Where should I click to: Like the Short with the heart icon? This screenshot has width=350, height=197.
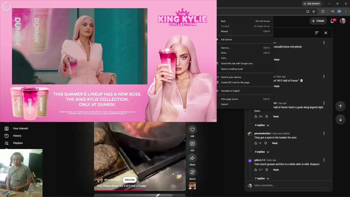pyautogui.click(x=192, y=130)
